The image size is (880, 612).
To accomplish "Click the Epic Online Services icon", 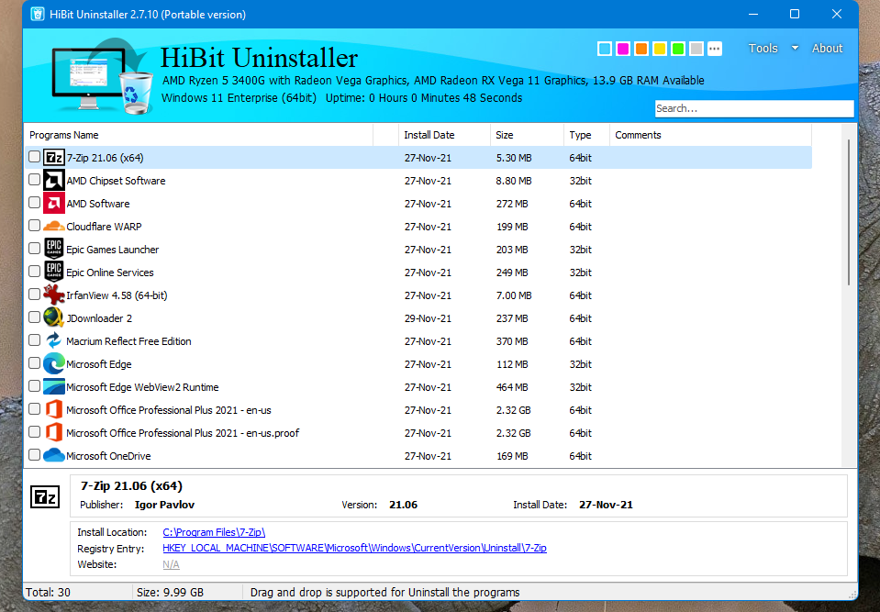I will (54, 273).
